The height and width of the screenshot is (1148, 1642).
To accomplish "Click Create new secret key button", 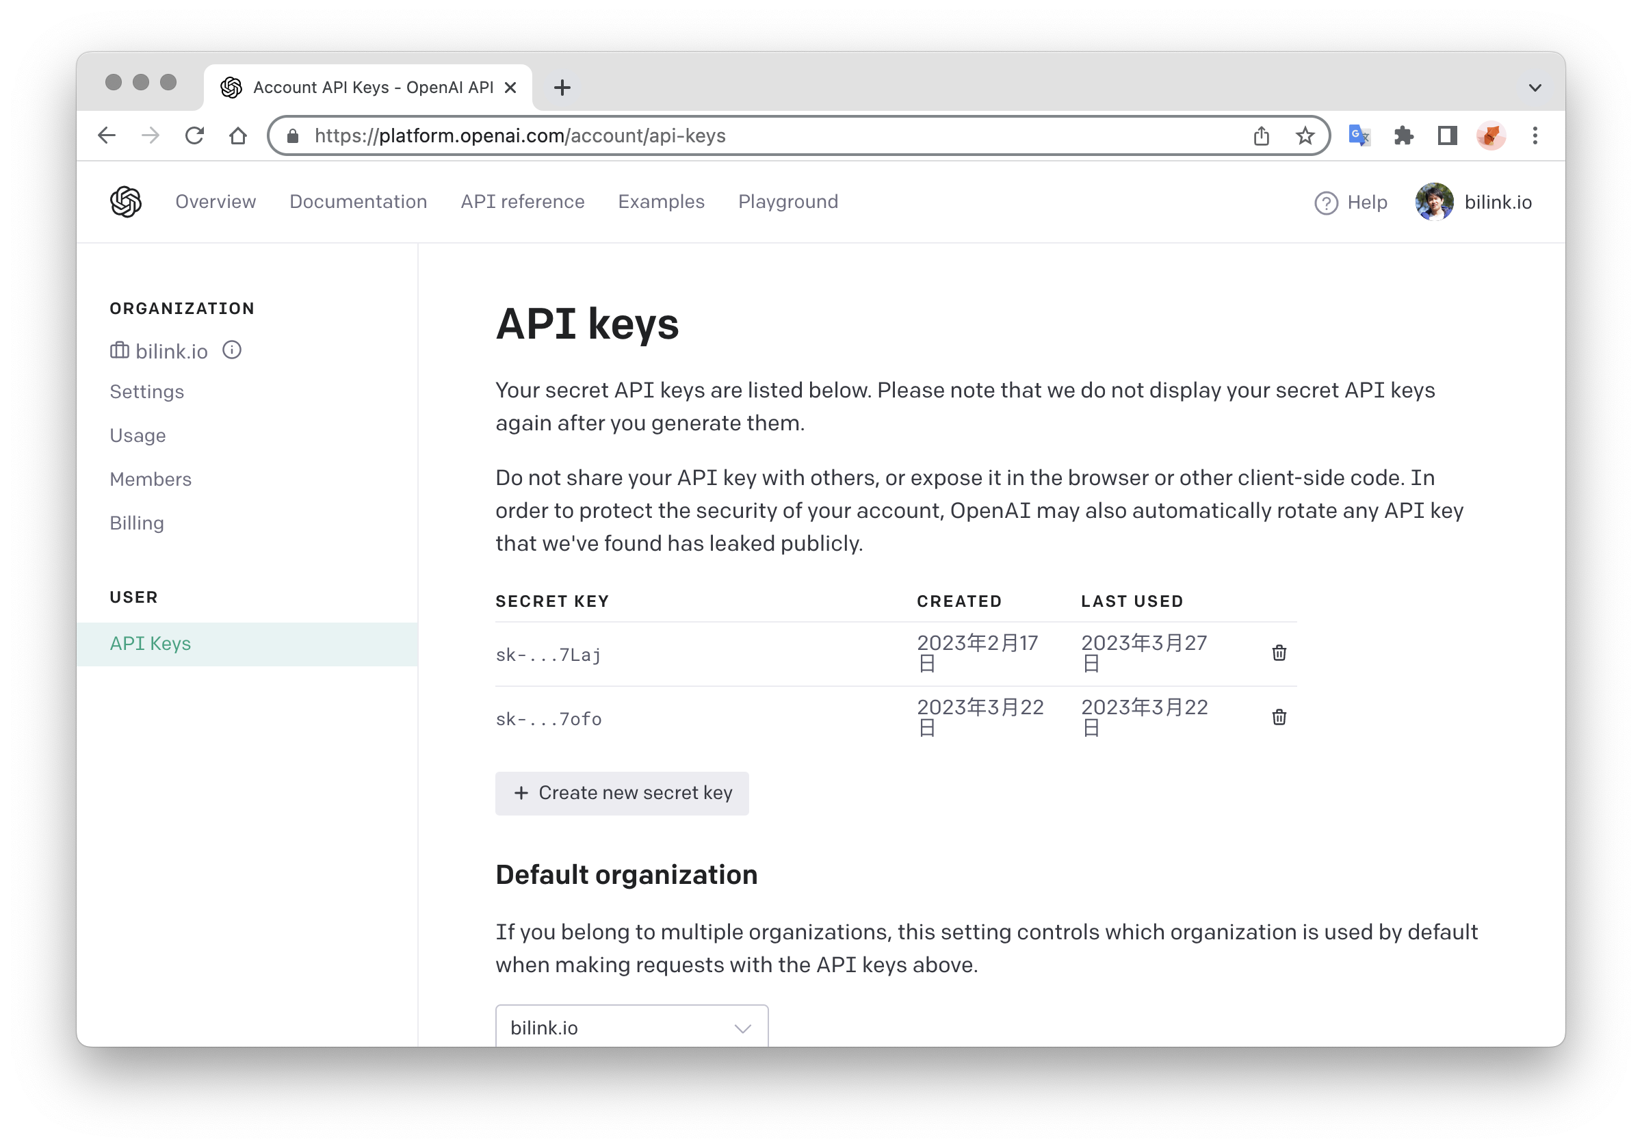I will click(621, 792).
